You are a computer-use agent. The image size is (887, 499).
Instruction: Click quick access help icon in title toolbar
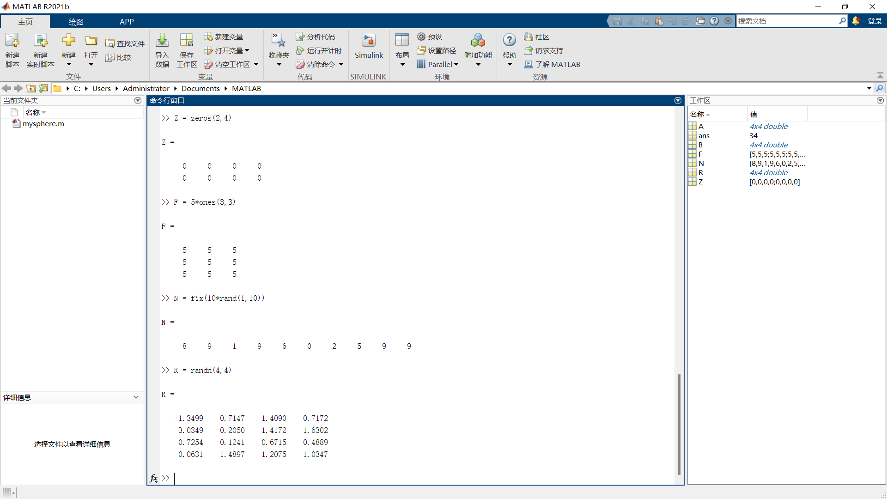714,21
